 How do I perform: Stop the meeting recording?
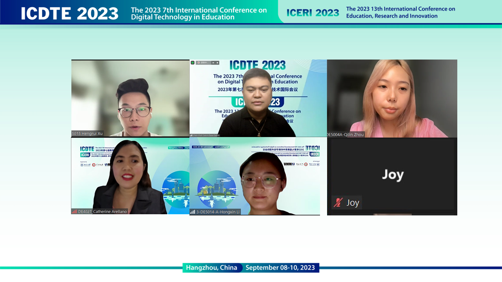[218, 63]
